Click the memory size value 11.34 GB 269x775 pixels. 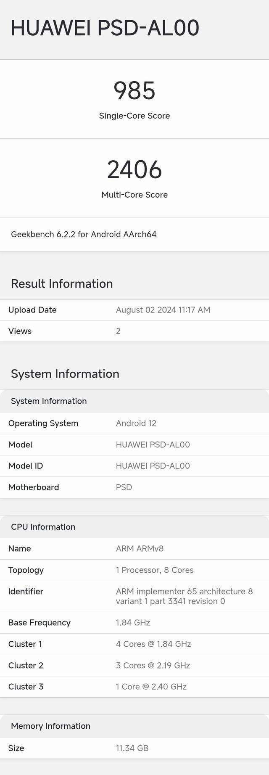(x=132, y=748)
